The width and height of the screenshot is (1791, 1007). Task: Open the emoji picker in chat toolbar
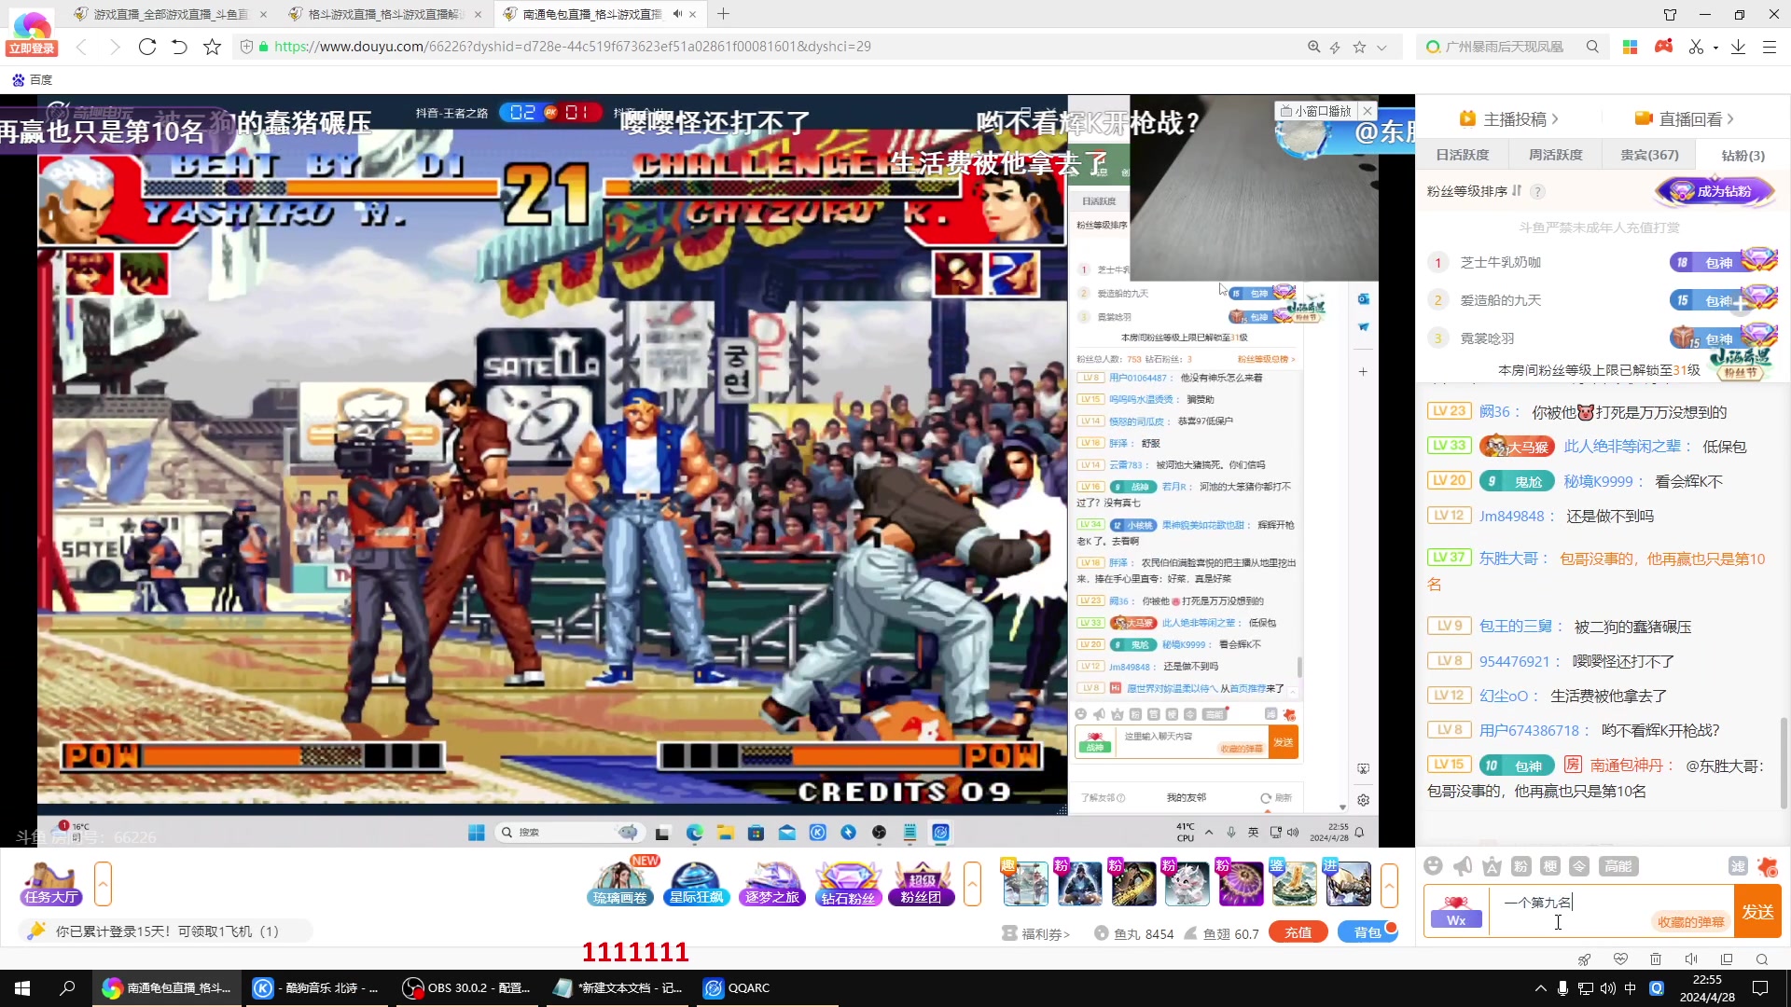pos(1434,866)
